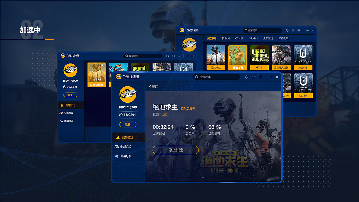
Task: Focus the 搜索游戏 field in front window
Action: (x=217, y=77)
